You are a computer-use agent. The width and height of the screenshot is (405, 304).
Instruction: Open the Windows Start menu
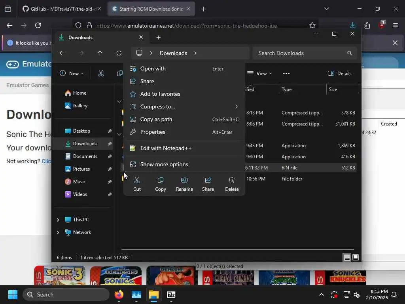[13, 294]
